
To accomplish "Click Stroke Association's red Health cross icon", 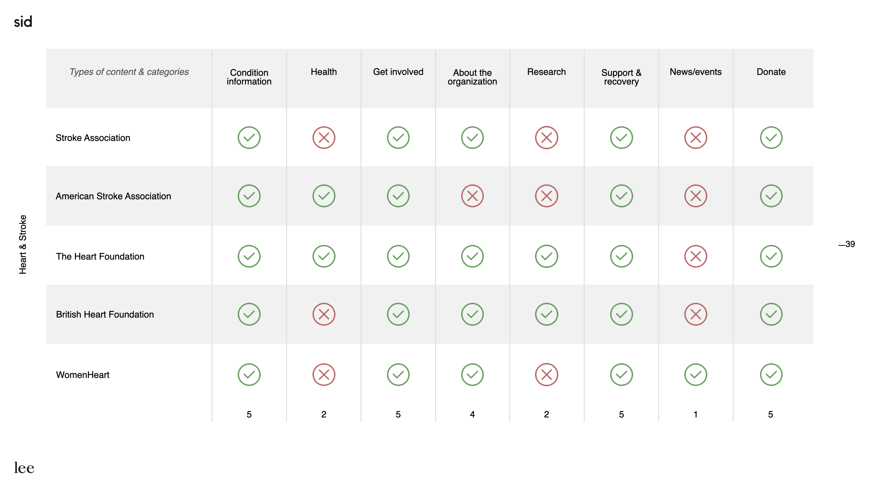I will tap(323, 138).
